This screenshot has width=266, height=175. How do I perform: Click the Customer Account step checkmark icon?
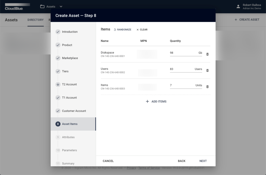pos(58,111)
